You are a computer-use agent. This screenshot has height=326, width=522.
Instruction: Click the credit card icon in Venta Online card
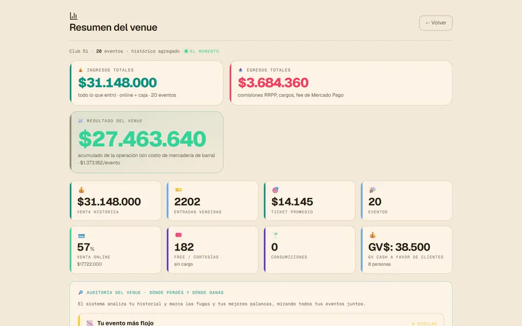click(x=81, y=236)
